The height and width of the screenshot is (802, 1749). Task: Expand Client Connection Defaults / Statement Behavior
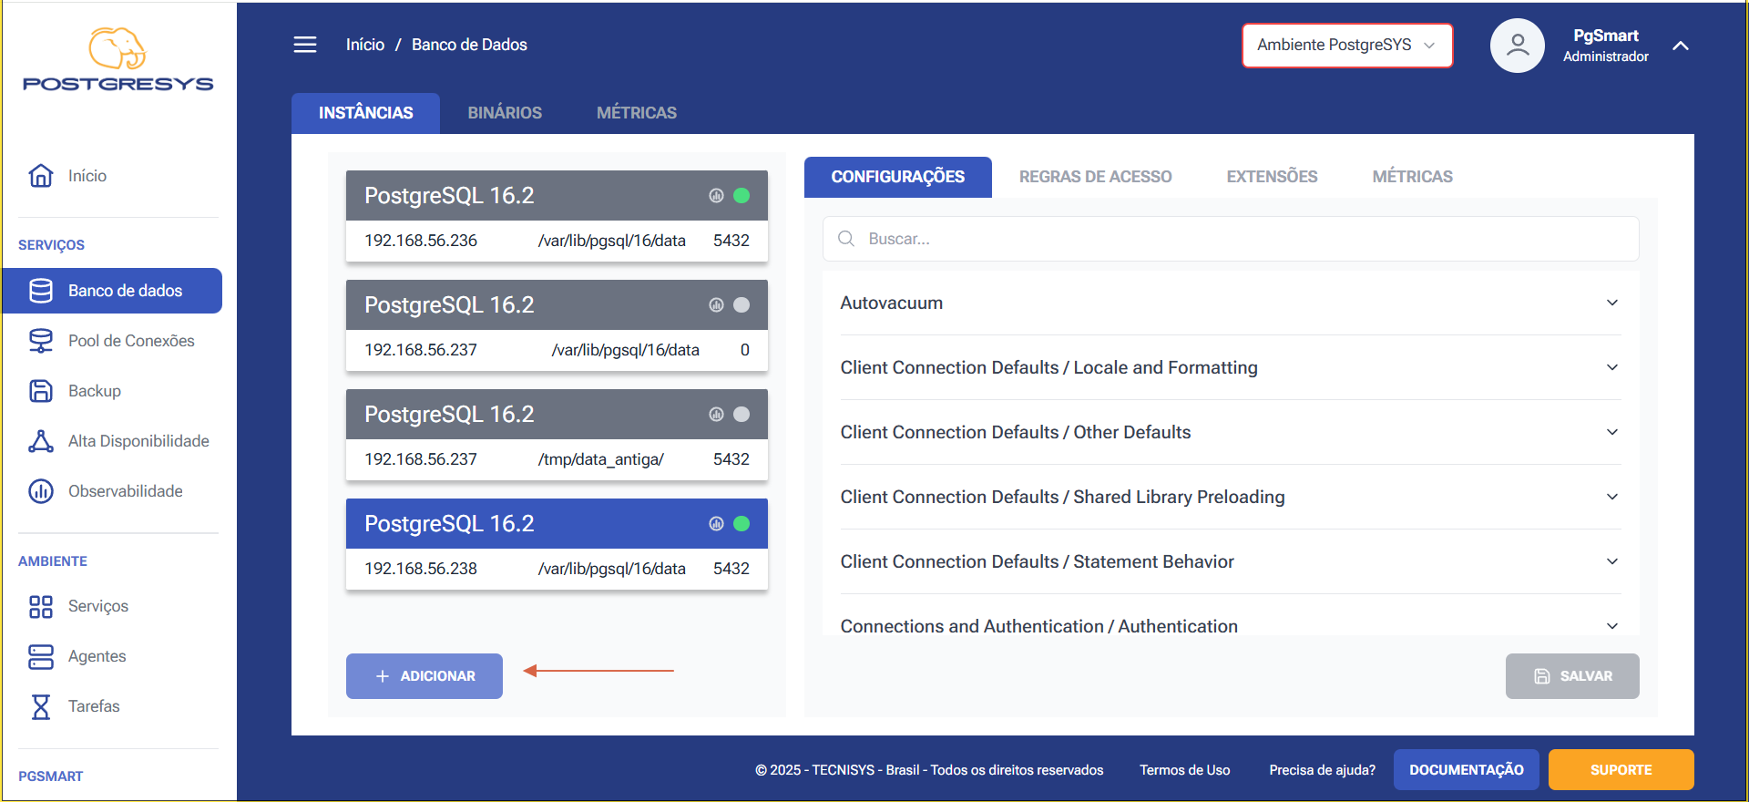point(1230,561)
